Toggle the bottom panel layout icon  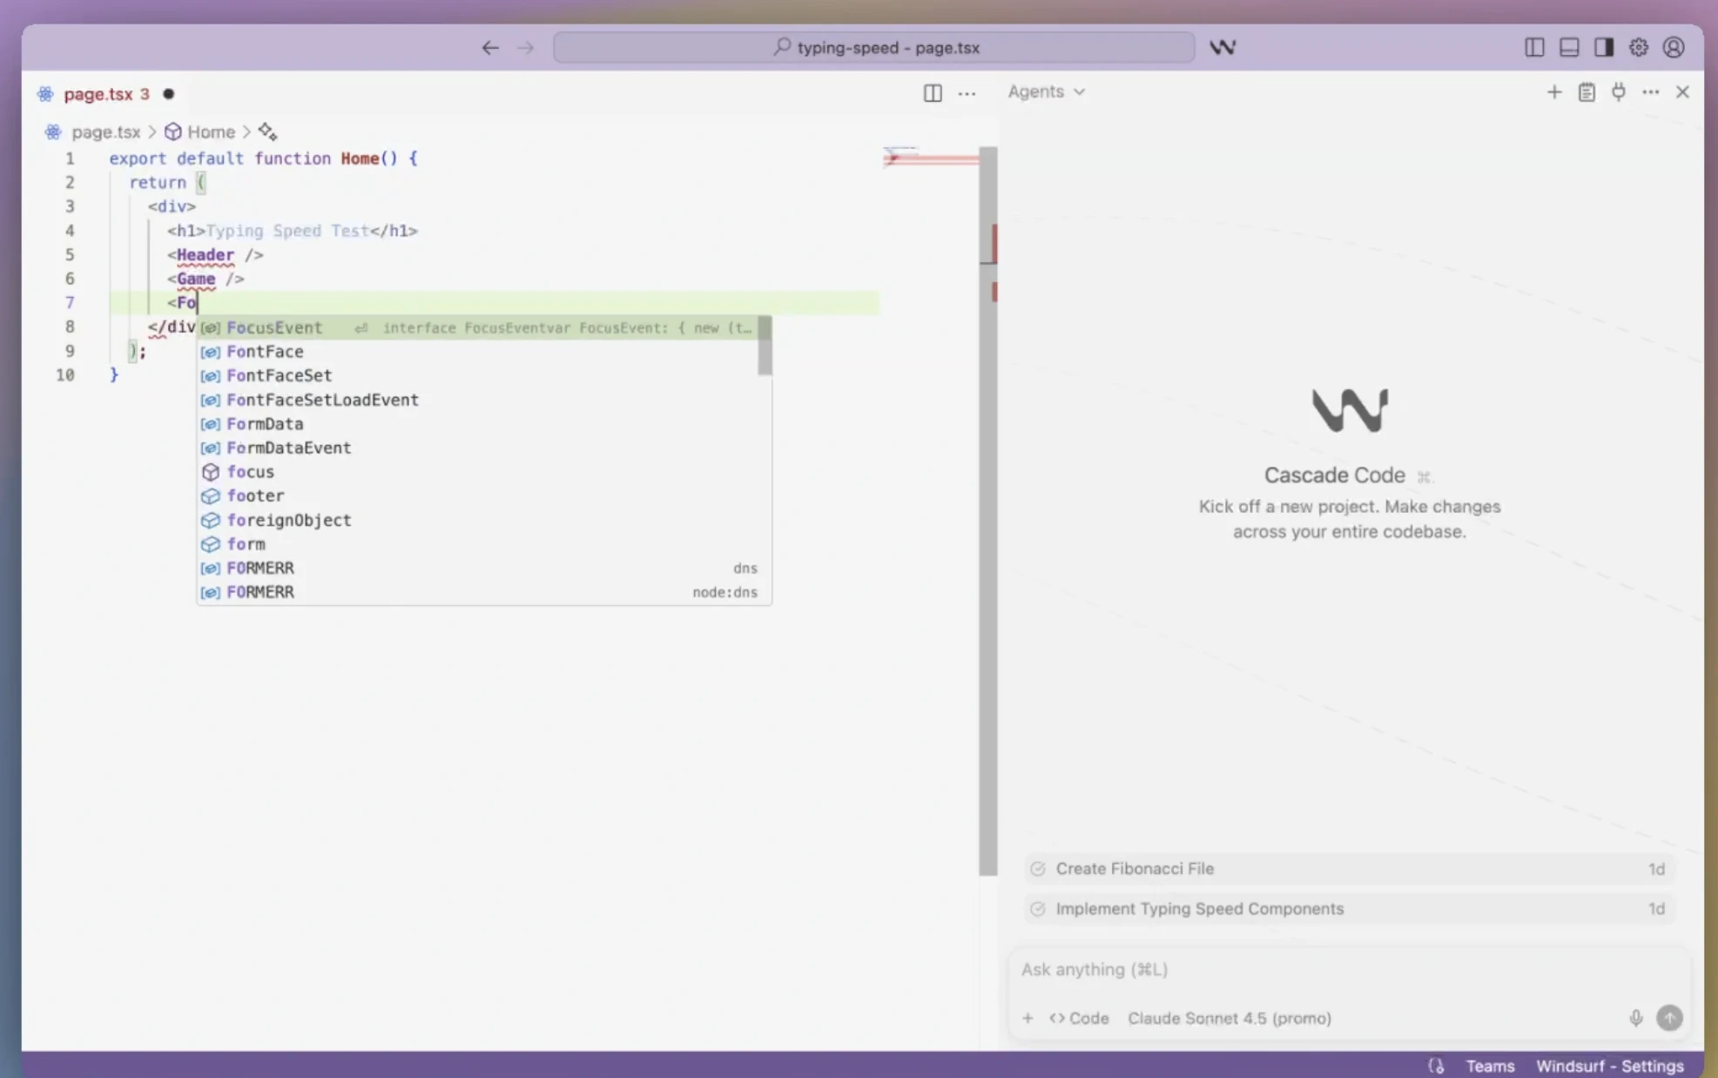coord(1569,48)
